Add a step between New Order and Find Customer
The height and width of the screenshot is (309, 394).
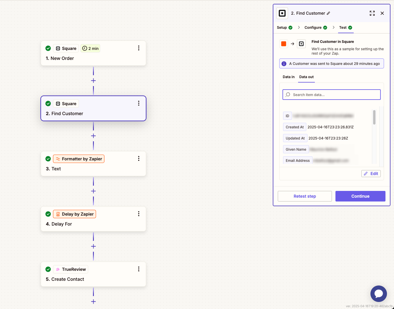click(x=93, y=80)
